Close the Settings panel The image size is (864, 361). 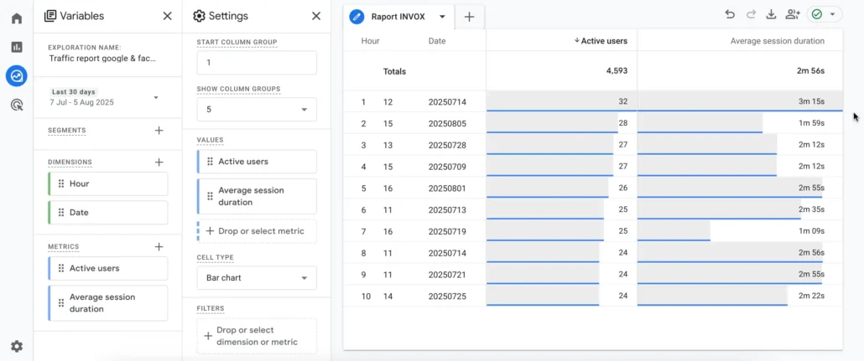(316, 16)
